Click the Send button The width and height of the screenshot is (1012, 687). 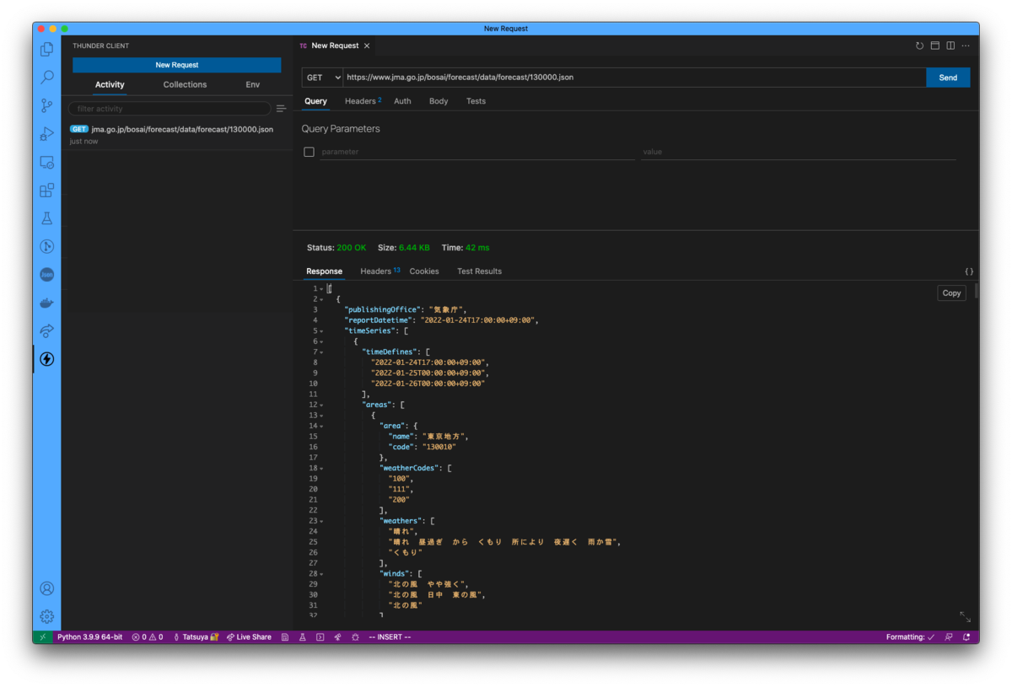click(x=948, y=78)
